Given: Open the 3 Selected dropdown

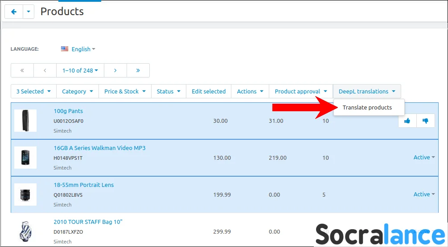Looking at the screenshot, I should (x=33, y=91).
